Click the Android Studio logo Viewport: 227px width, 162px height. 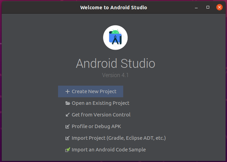(x=115, y=37)
